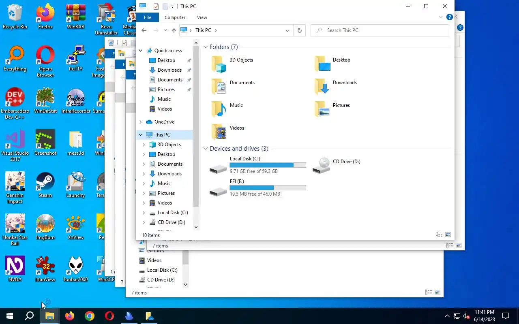Collapse the Quick access tree node

[141, 51]
